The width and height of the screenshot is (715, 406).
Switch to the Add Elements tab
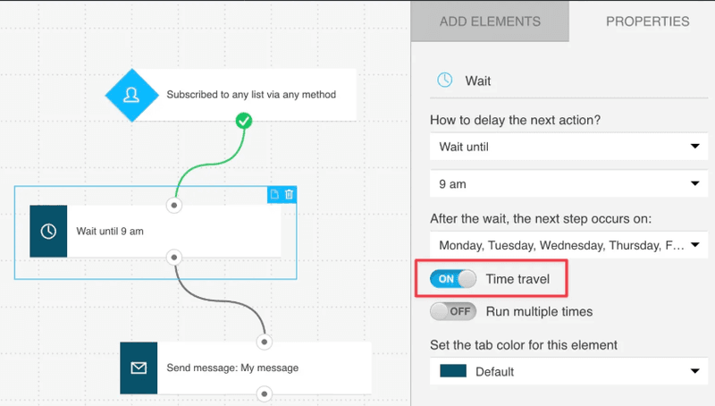(x=490, y=21)
